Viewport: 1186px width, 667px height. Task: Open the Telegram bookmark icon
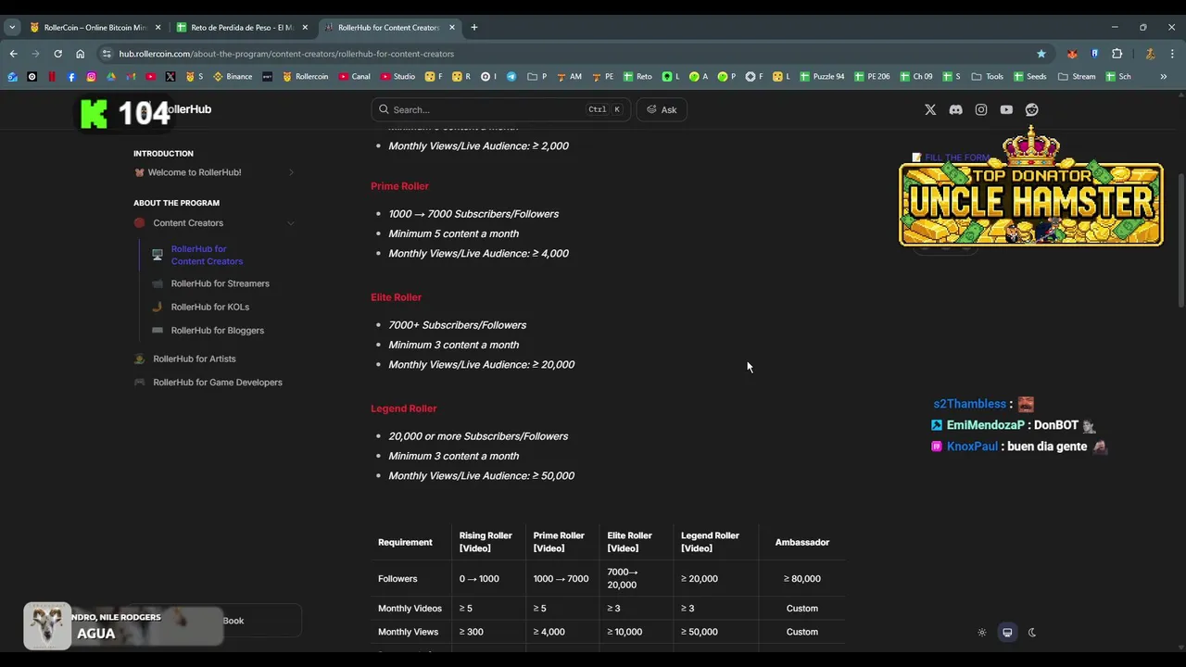pyautogui.click(x=511, y=77)
